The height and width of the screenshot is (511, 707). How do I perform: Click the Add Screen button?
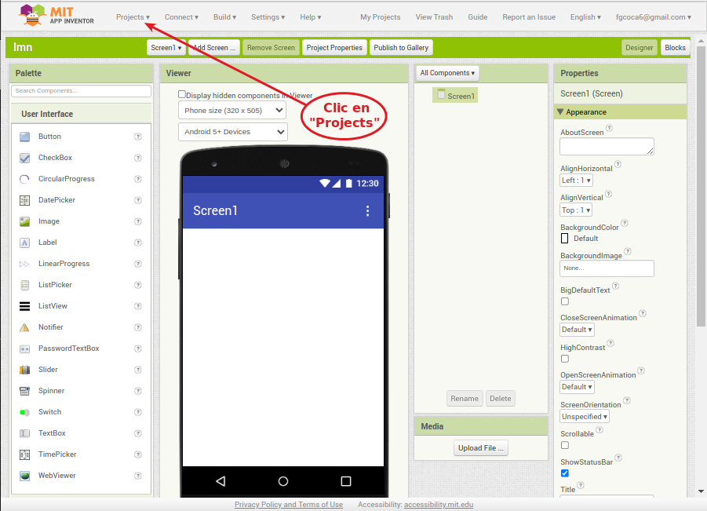click(214, 47)
